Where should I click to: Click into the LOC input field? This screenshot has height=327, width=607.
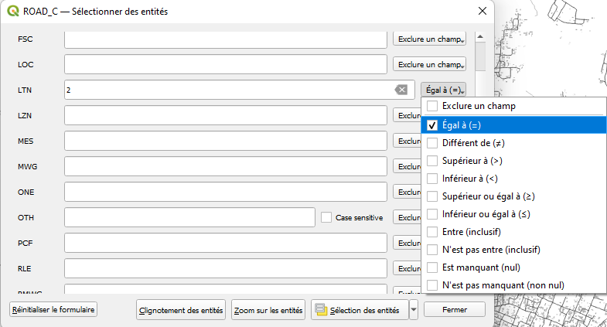tap(226, 64)
